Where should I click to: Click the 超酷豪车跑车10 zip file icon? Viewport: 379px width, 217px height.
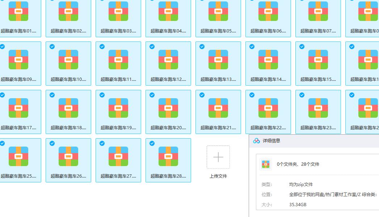point(68,60)
